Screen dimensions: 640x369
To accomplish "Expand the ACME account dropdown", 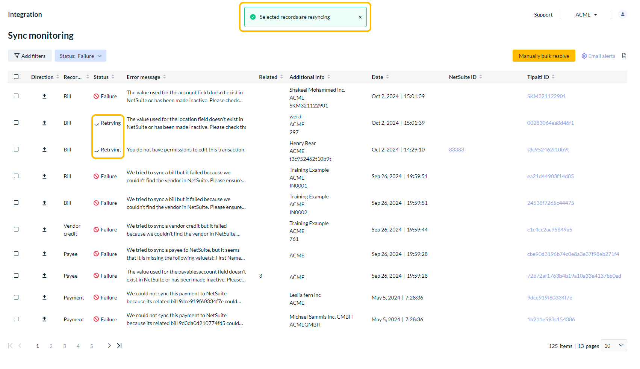I will pyautogui.click(x=586, y=15).
